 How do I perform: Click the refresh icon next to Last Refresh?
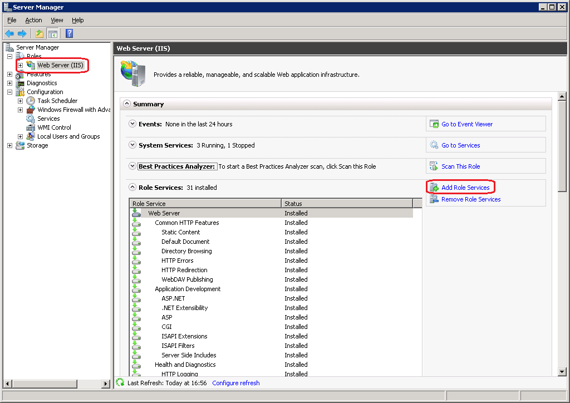(120, 382)
